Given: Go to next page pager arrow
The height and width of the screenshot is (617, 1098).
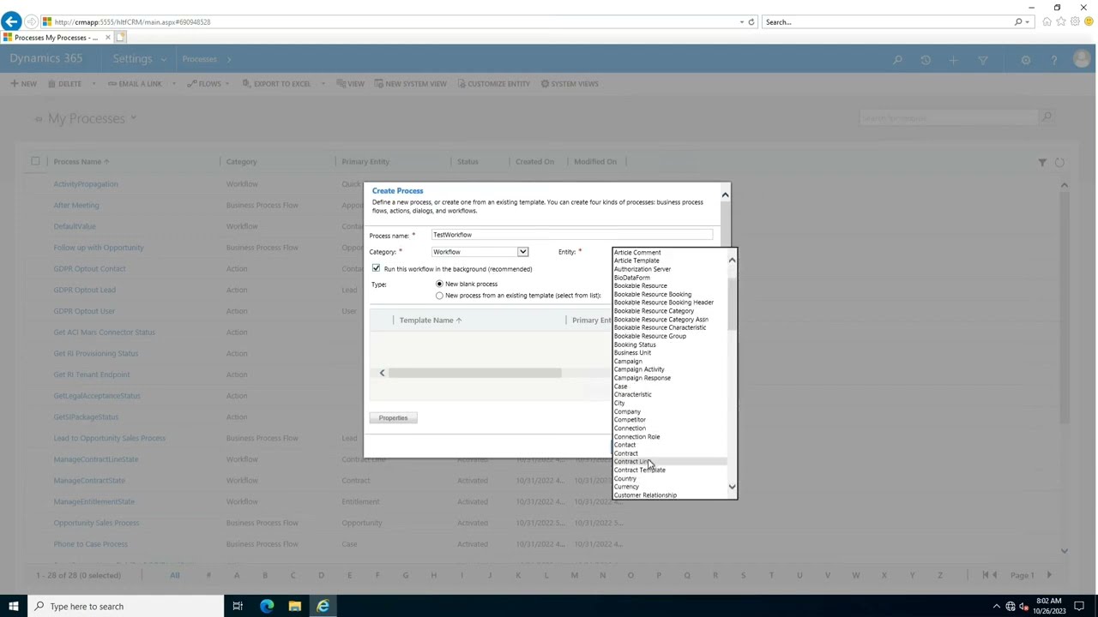Looking at the screenshot, I should pyautogui.click(x=1048, y=575).
